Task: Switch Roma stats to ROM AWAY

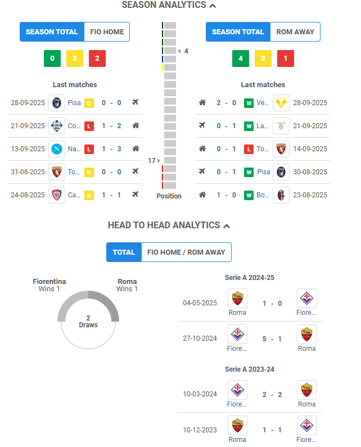Action: (x=295, y=32)
